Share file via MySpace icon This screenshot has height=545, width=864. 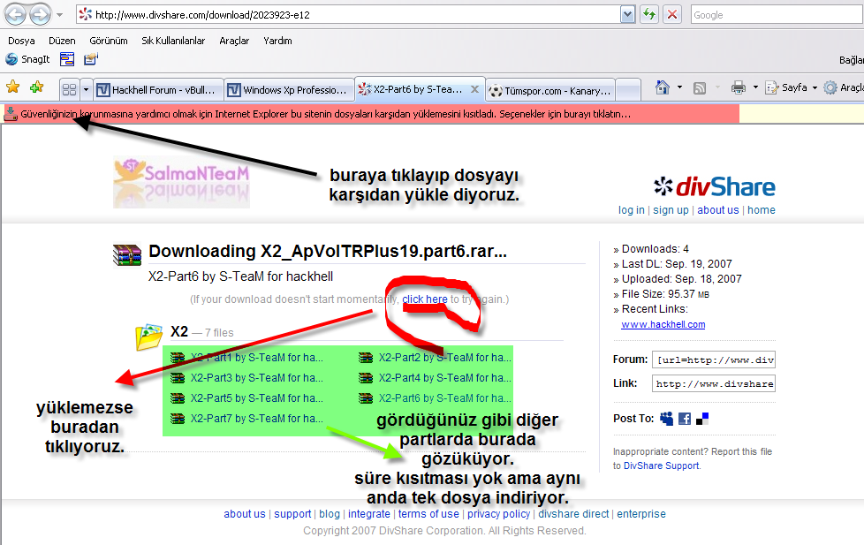coord(667,419)
